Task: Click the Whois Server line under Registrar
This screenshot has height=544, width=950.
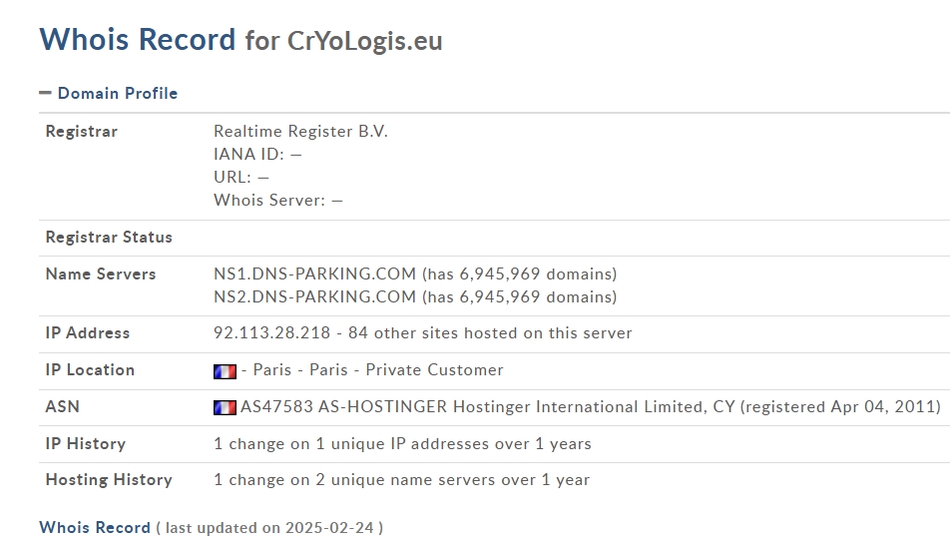Action: [278, 201]
